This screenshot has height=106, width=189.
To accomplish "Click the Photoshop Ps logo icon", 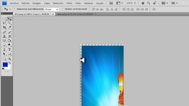I will (4, 3).
